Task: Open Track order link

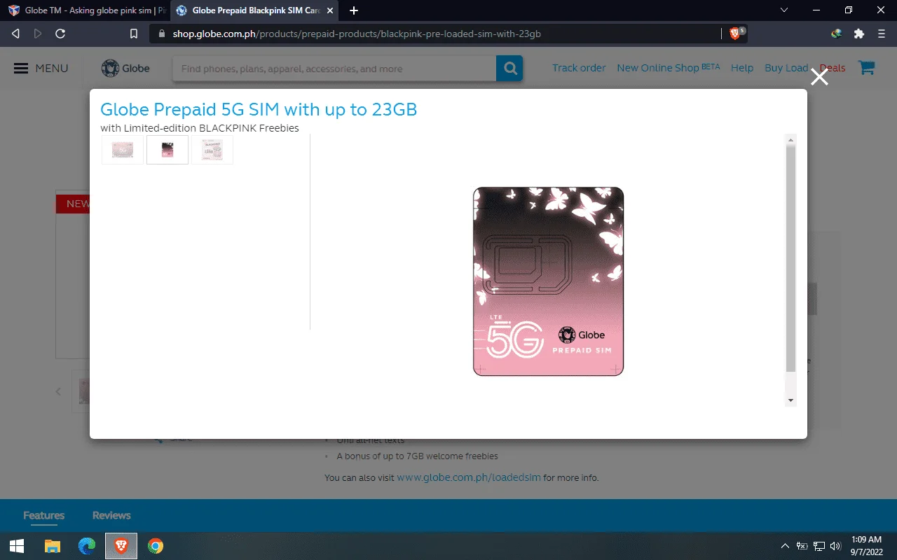Action: tap(579, 68)
